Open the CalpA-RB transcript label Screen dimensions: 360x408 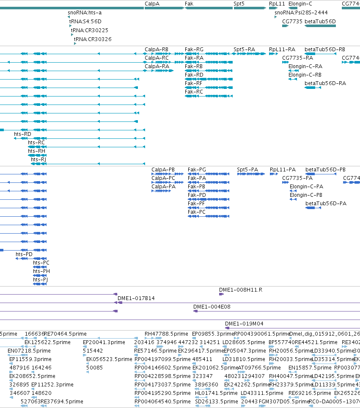157,50
